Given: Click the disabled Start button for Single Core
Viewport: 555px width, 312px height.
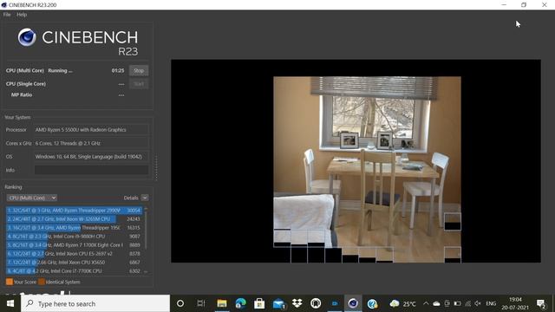Looking at the screenshot, I should (139, 84).
